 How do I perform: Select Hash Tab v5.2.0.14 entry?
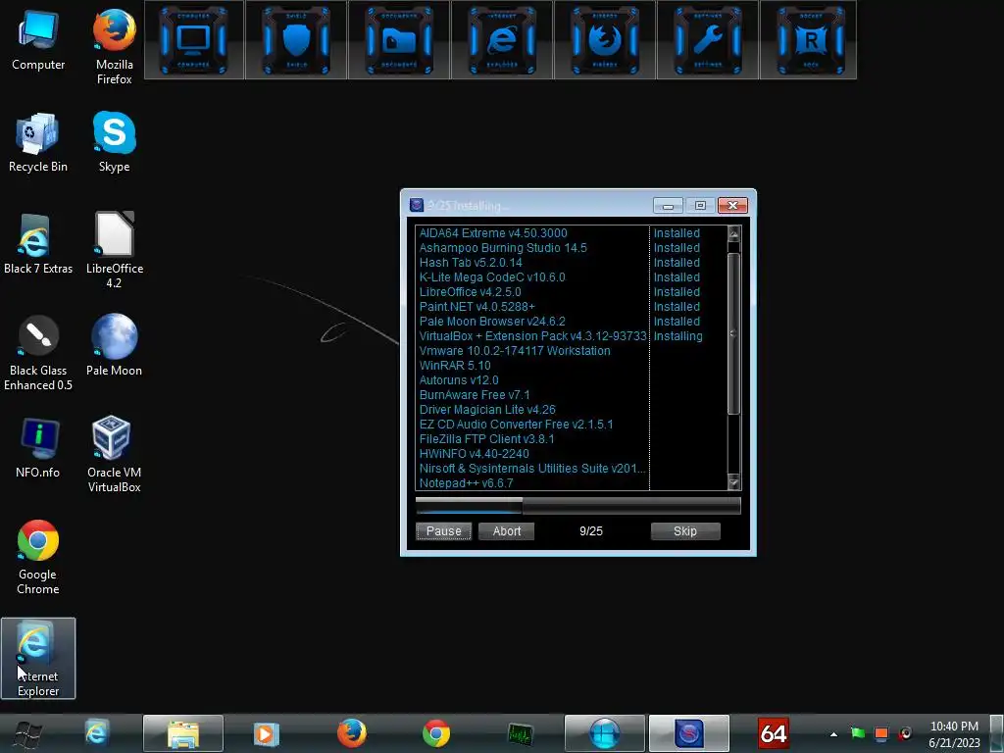click(x=471, y=263)
